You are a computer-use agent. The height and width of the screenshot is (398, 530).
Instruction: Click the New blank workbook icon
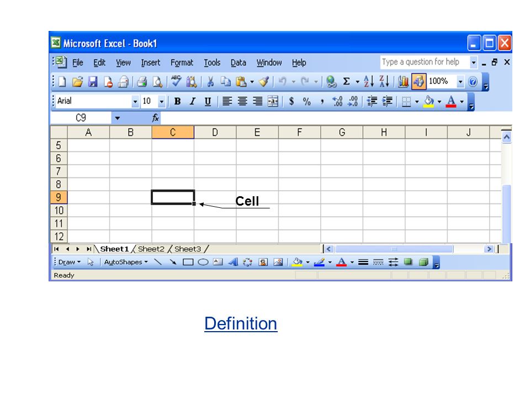[62, 82]
